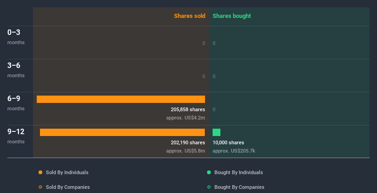Select the Bought By Companies legend label
Image resolution: width=377 pixels, height=193 pixels.
239,187
